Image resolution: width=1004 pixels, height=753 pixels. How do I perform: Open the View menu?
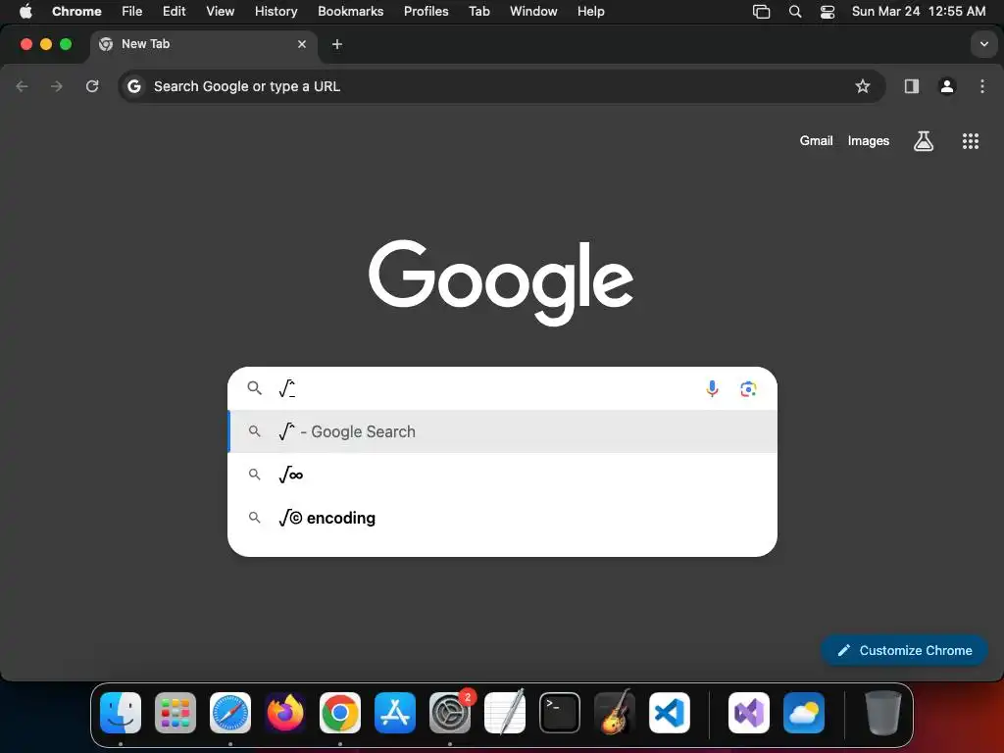point(220,11)
